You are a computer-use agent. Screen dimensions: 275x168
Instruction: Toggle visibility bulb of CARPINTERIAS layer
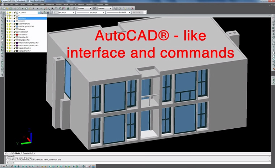[x=7, y=24]
